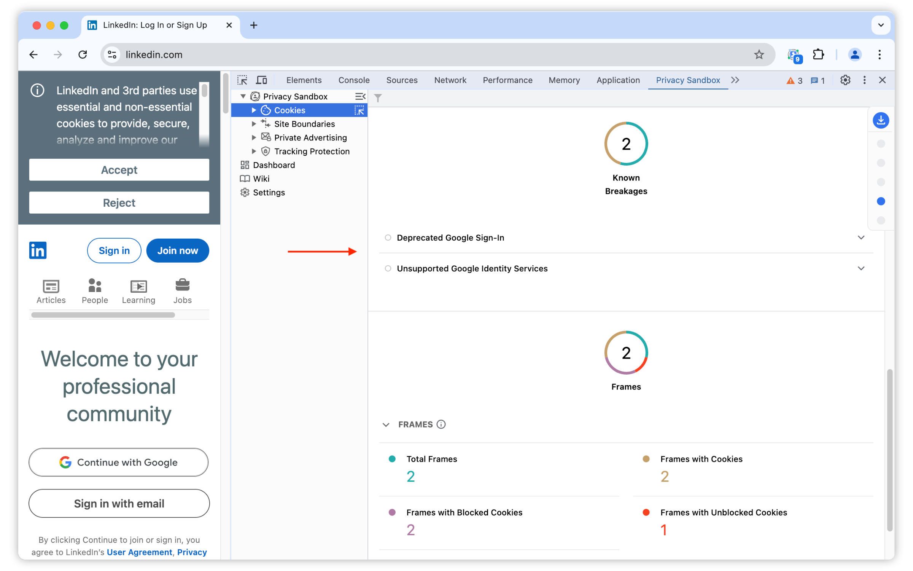
Task: Click the LinkedIn logo on the page
Action: [38, 250]
